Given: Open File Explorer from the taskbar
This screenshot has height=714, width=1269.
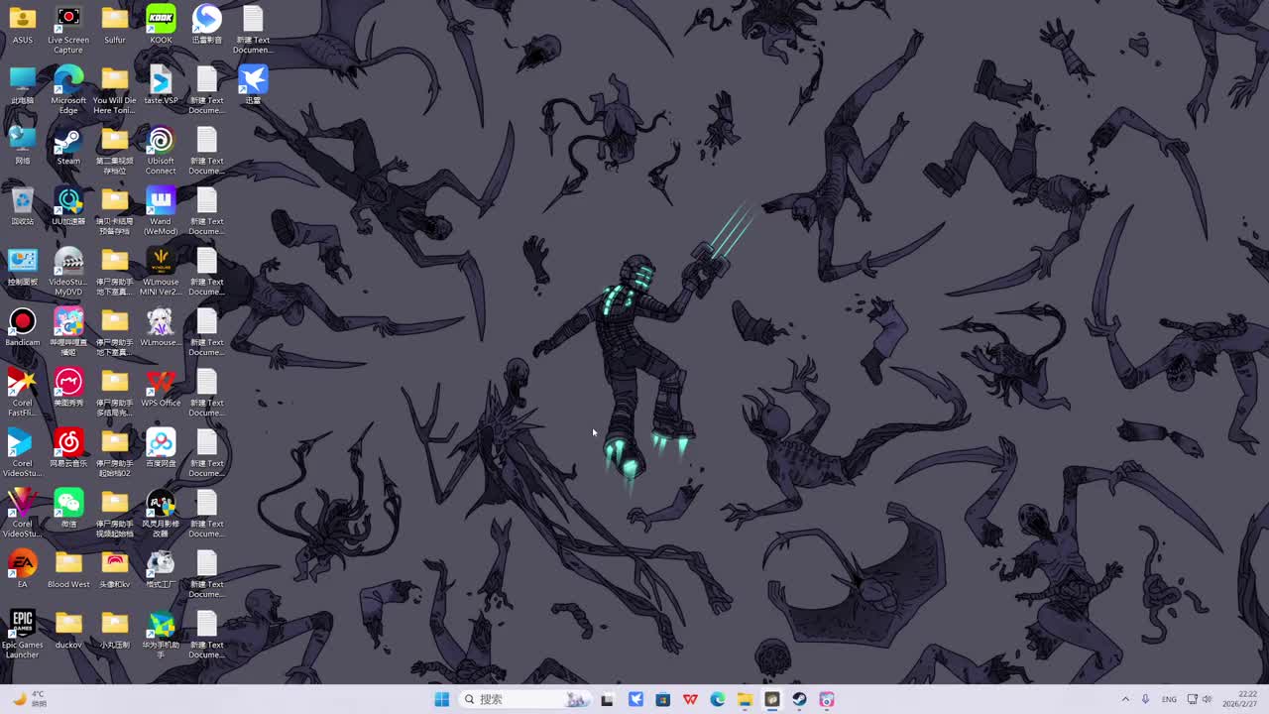Looking at the screenshot, I should point(745,699).
